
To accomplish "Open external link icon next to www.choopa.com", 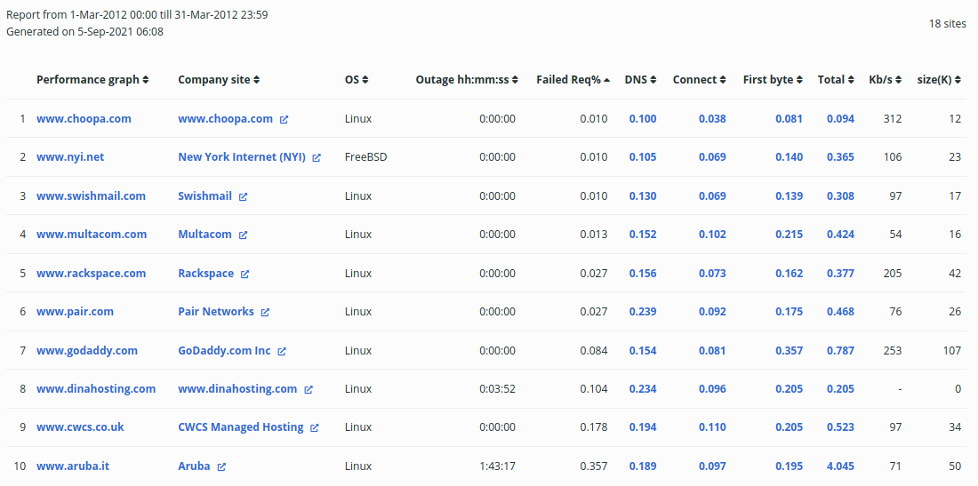I will (x=285, y=119).
